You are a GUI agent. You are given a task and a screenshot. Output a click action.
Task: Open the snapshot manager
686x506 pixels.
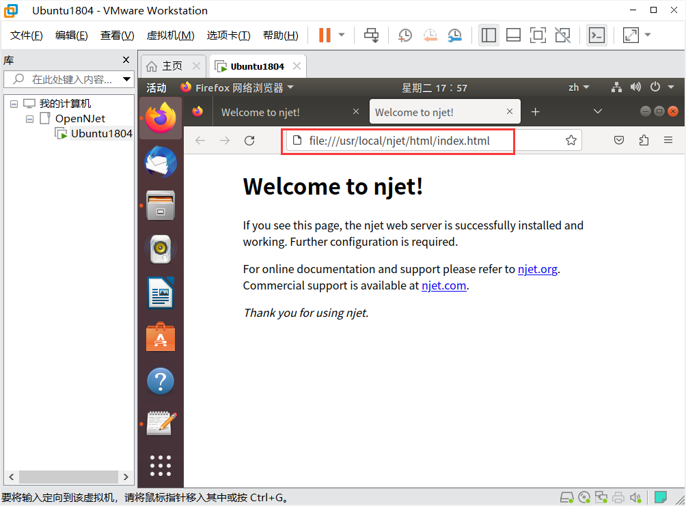[455, 35]
